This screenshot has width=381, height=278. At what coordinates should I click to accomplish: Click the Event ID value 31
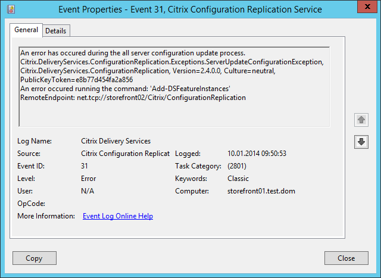coord(85,166)
